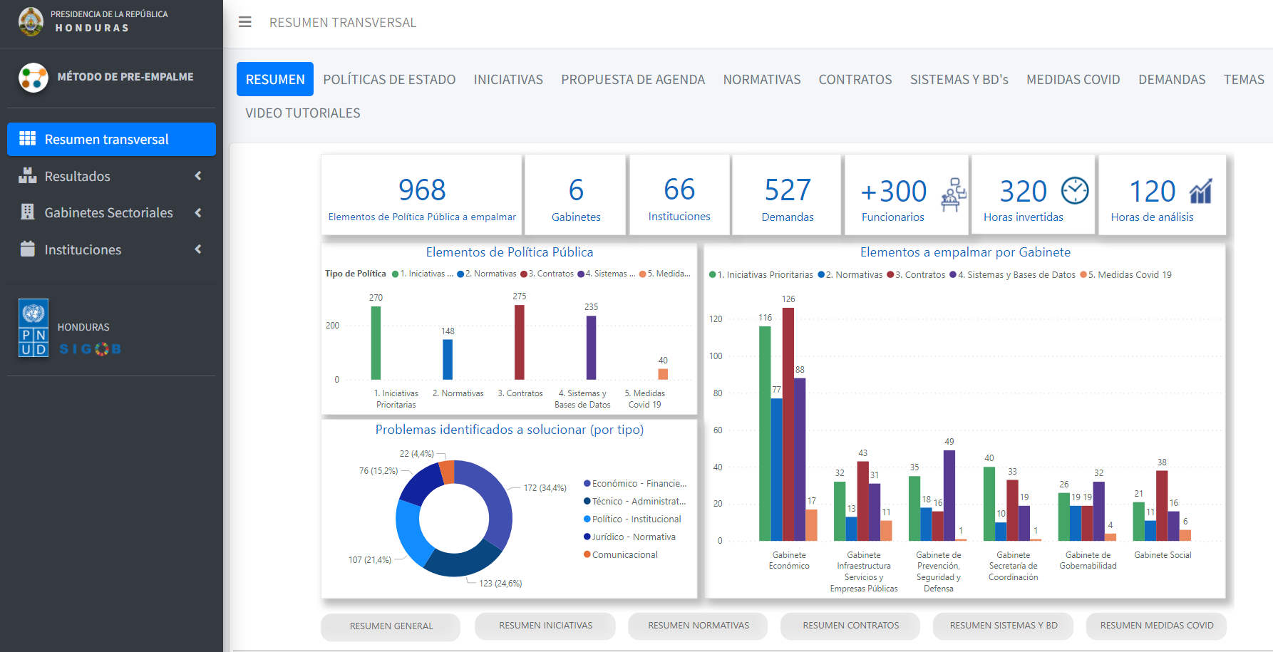Screen dimensions: 1273x652
Task: Open the VIDEO TUTORIALES tab
Action: [x=303, y=113]
